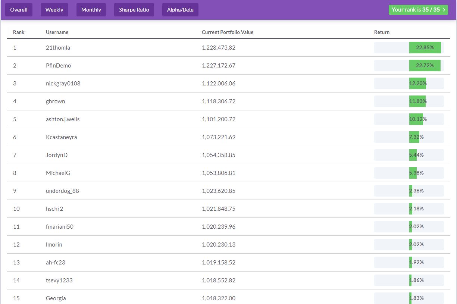
Task: Select username 21thomla
Action: pyautogui.click(x=58, y=48)
